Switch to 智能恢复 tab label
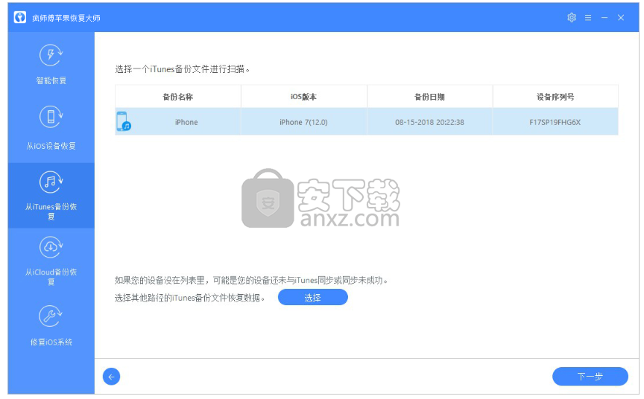 [x=51, y=81]
